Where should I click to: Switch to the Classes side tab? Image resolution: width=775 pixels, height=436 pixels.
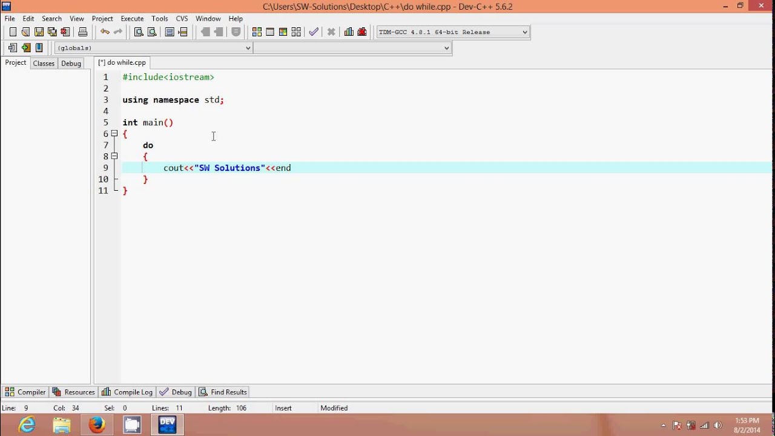[44, 63]
